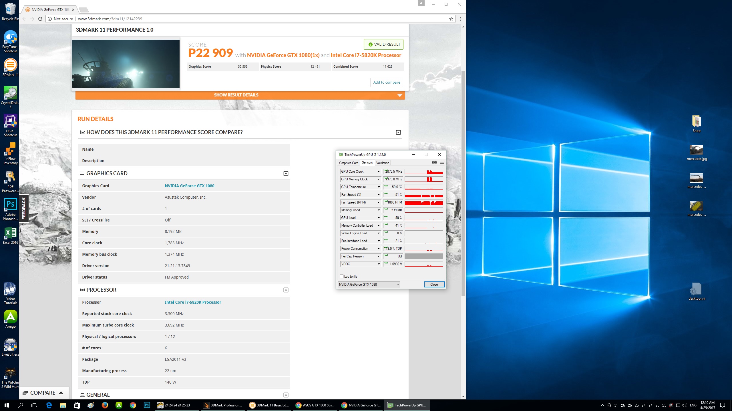The width and height of the screenshot is (732, 411).
Task: Open Firefox from the taskbar
Action: tap(105, 405)
